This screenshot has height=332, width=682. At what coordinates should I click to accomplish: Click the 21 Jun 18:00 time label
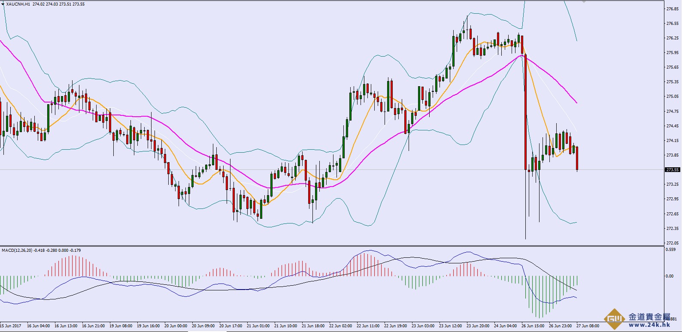(313, 326)
